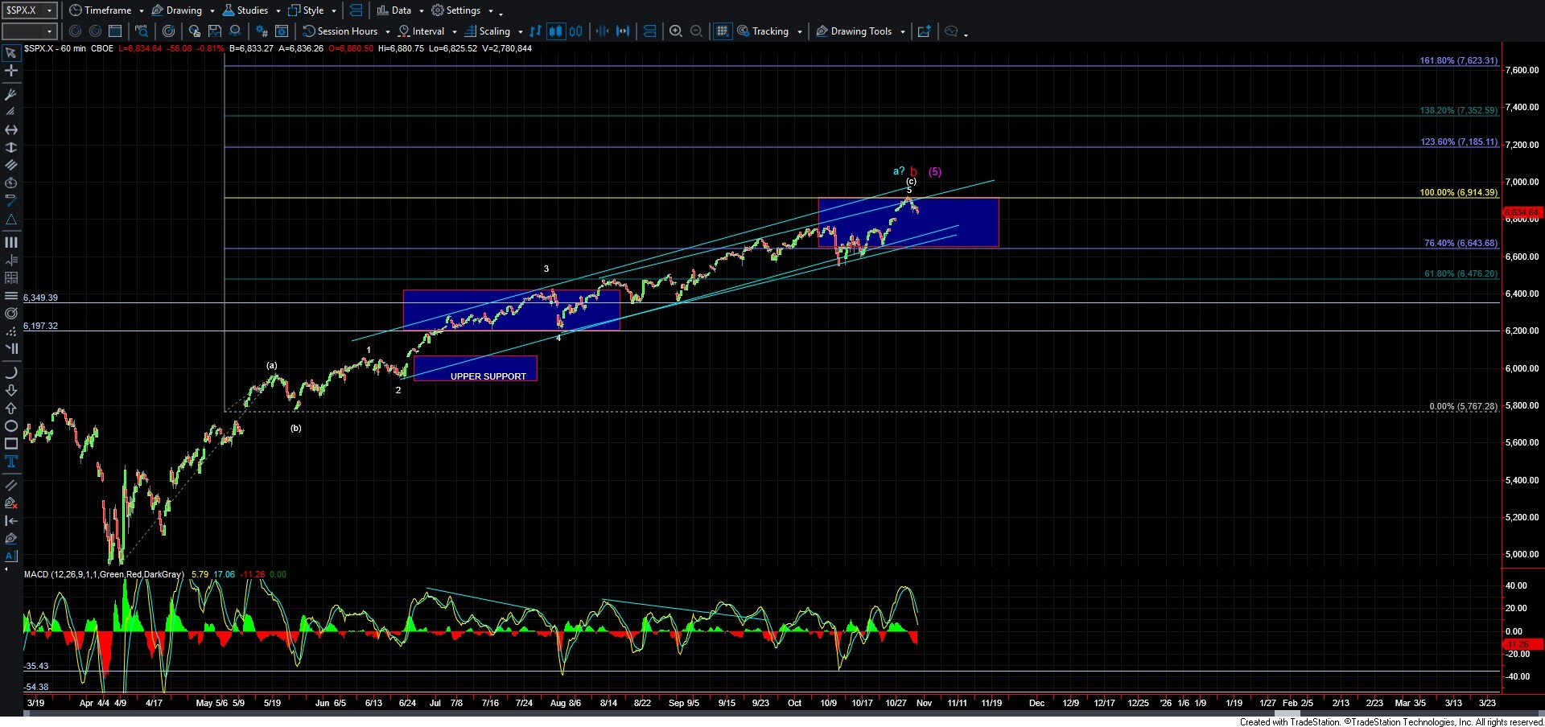Viewport: 1545px width, 727px height.
Task: Open the Studies menu
Action: (251, 10)
